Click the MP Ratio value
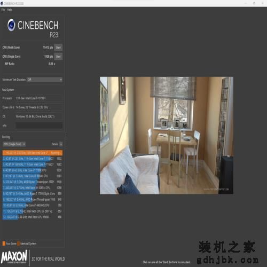267x267 pixels. (52, 64)
